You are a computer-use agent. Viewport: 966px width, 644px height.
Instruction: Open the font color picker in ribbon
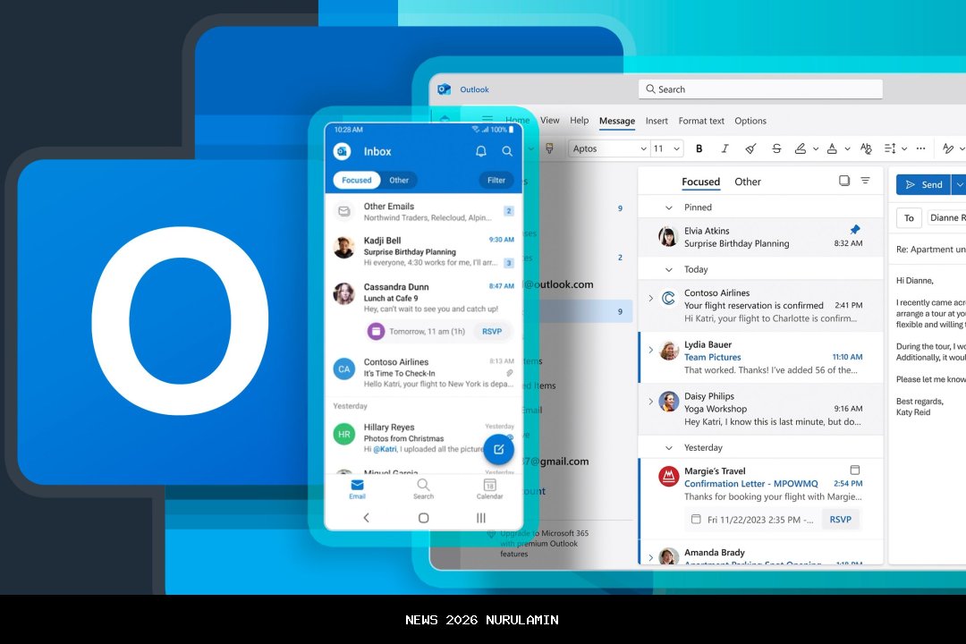pyautogui.click(x=833, y=148)
